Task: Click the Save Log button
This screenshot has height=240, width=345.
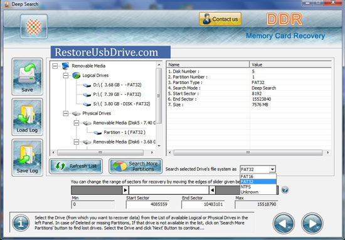Action: [27, 157]
